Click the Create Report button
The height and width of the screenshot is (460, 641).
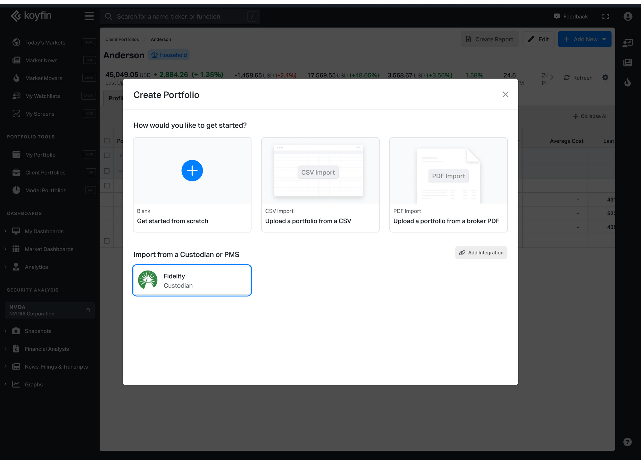click(489, 39)
